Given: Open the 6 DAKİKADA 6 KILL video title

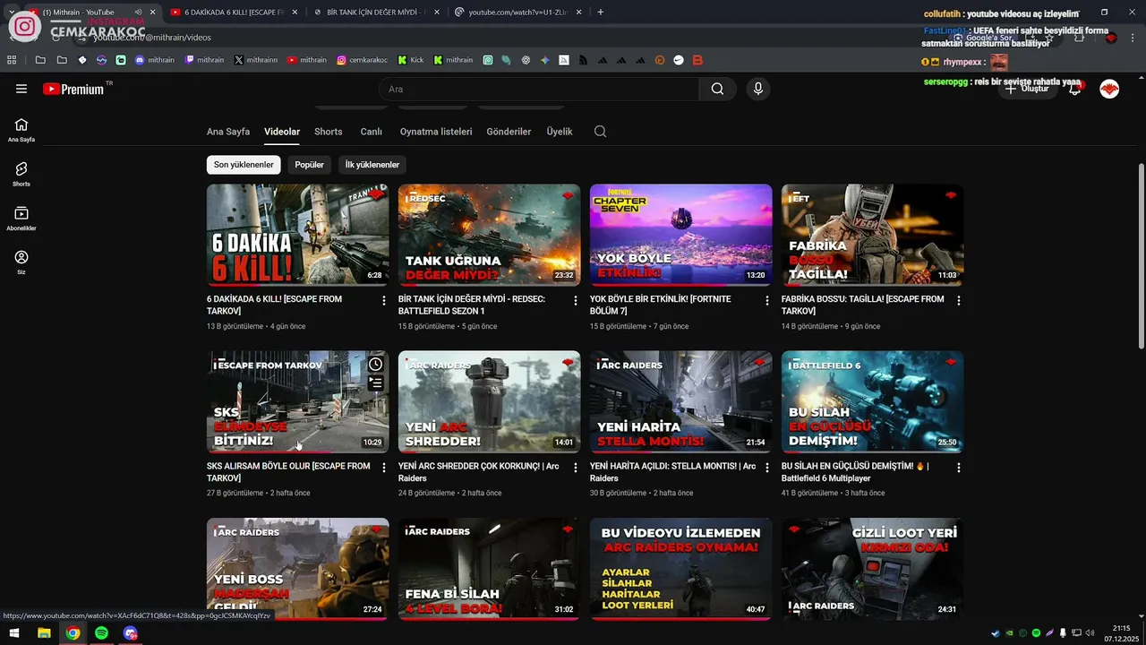Looking at the screenshot, I should (x=274, y=305).
